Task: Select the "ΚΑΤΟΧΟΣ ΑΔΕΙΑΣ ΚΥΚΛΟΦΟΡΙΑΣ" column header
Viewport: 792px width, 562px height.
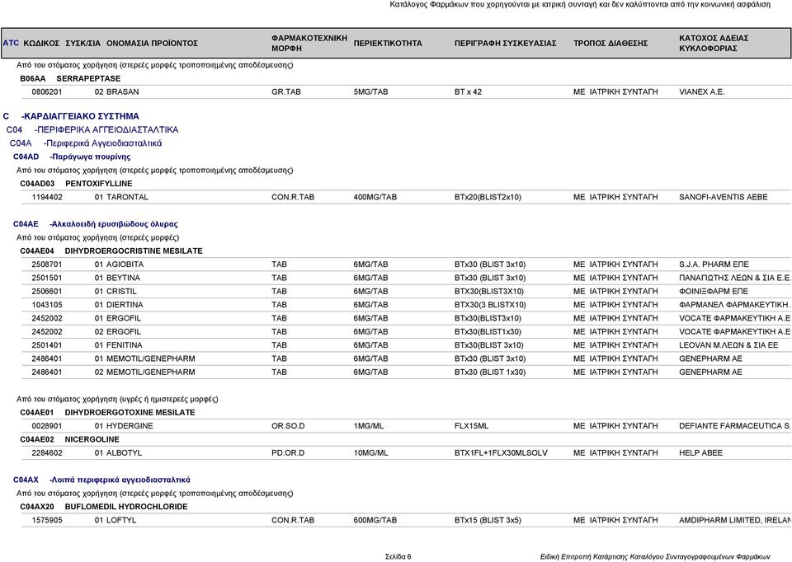Action: 714,44
